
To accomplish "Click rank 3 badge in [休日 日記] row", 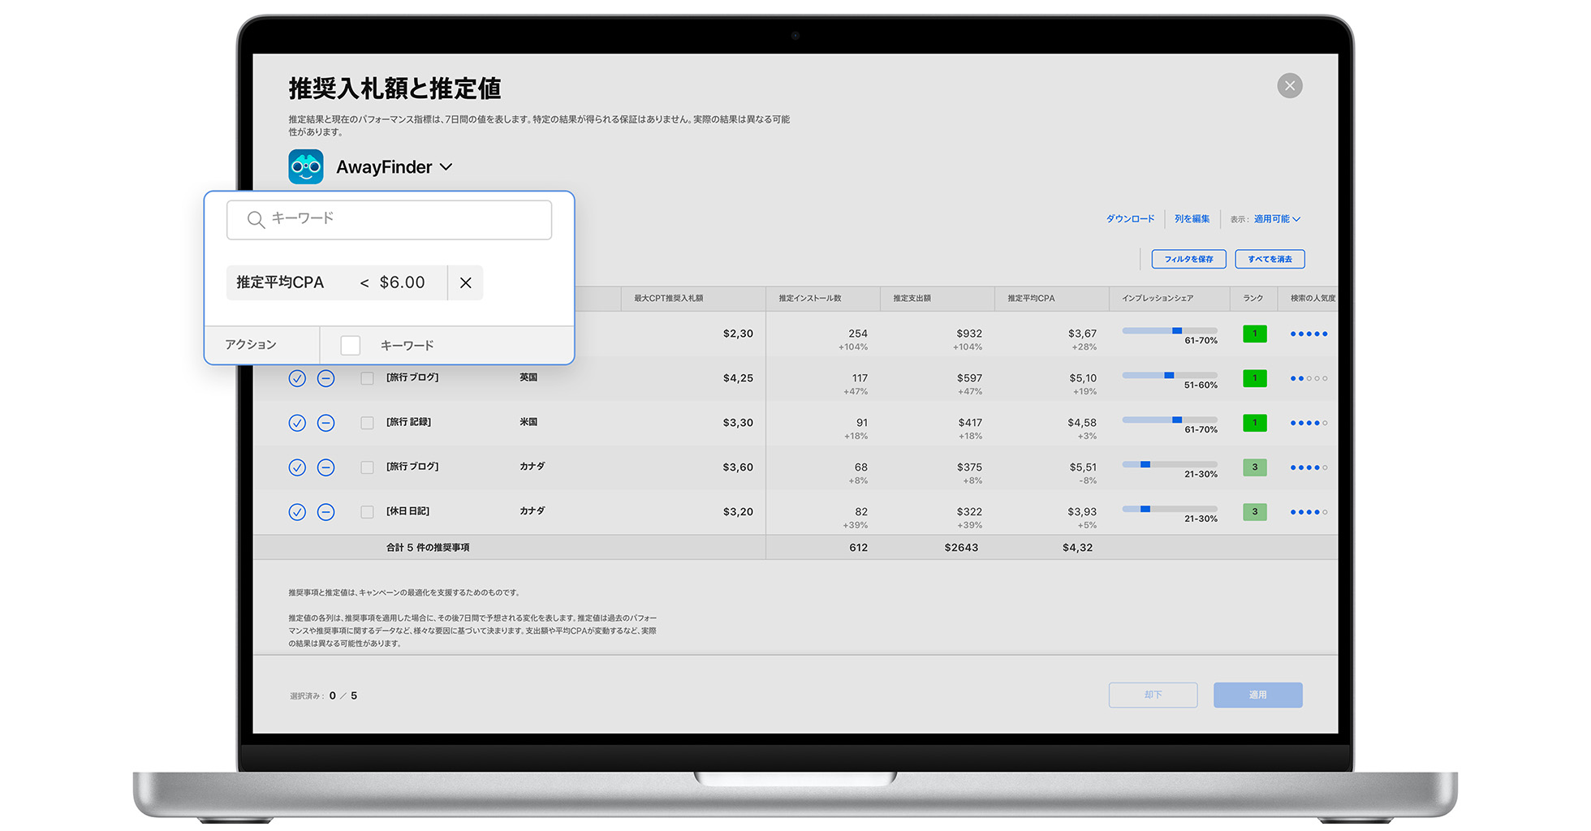I will tap(1254, 512).
